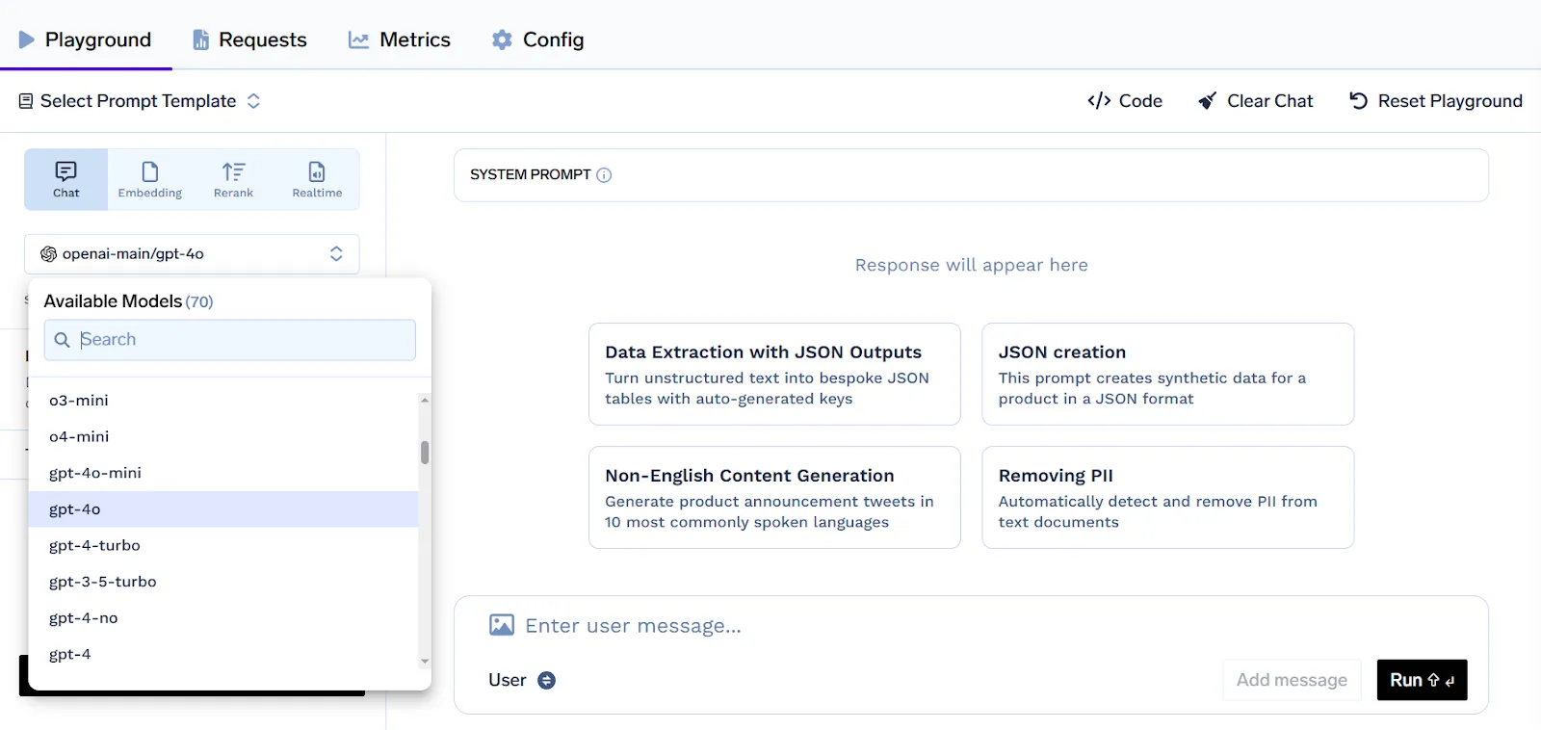Image resolution: width=1541 pixels, height=730 pixels.
Task: Click the image attach icon in message box
Action: pyautogui.click(x=501, y=625)
